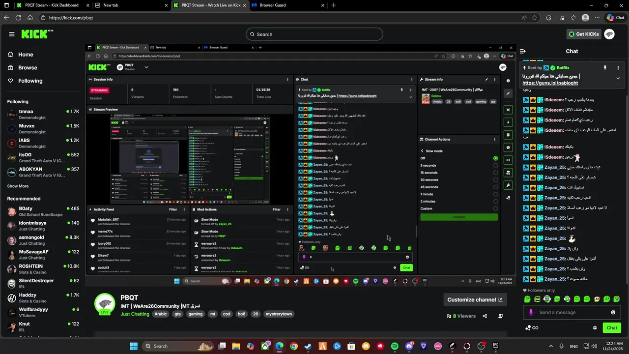Show hidden tray icons chevron

pos(550,346)
